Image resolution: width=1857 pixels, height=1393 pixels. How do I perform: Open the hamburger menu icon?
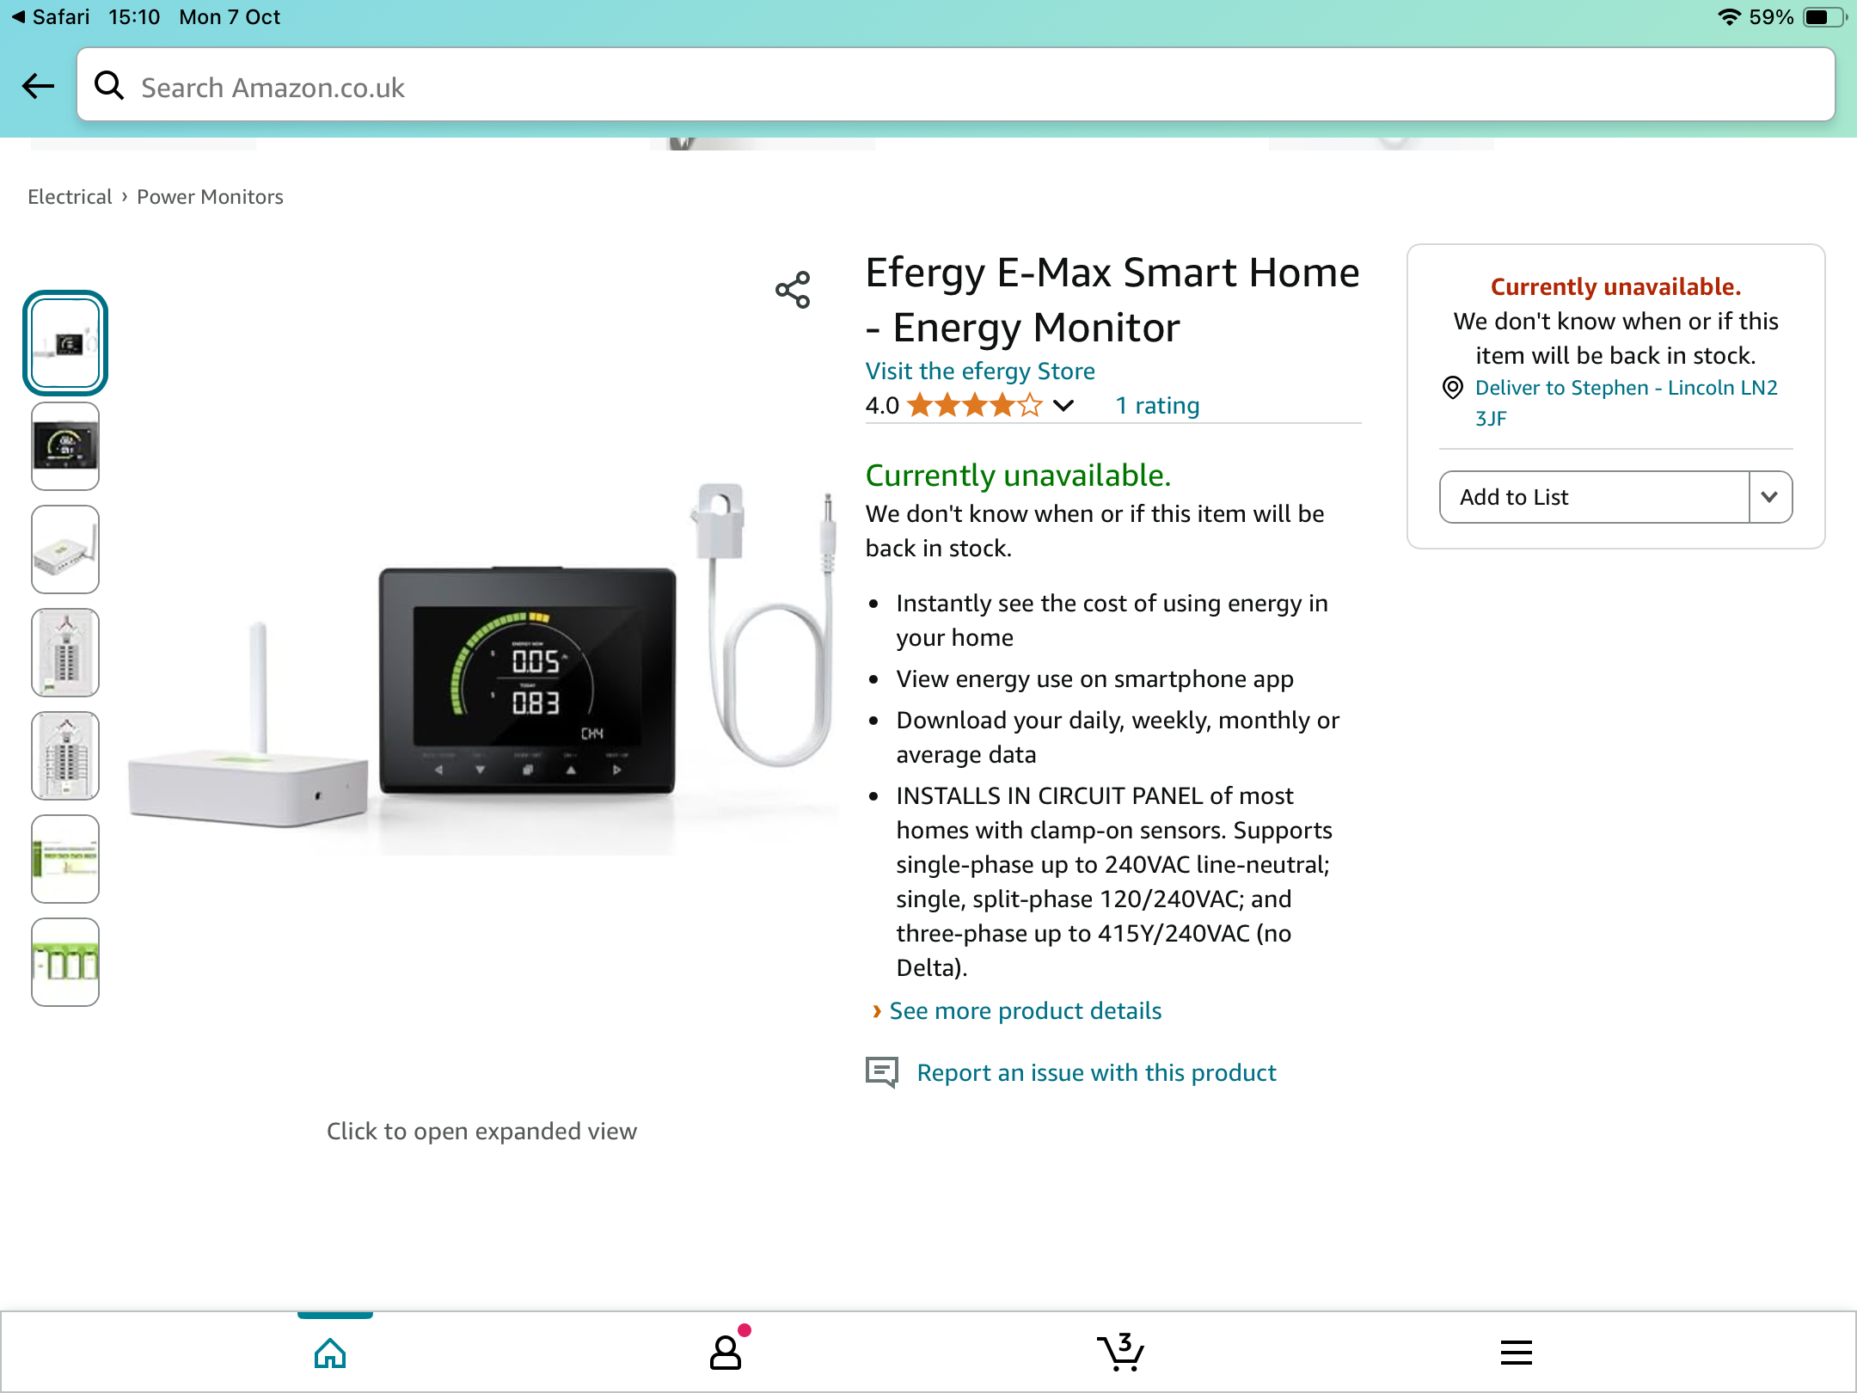(x=1516, y=1353)
